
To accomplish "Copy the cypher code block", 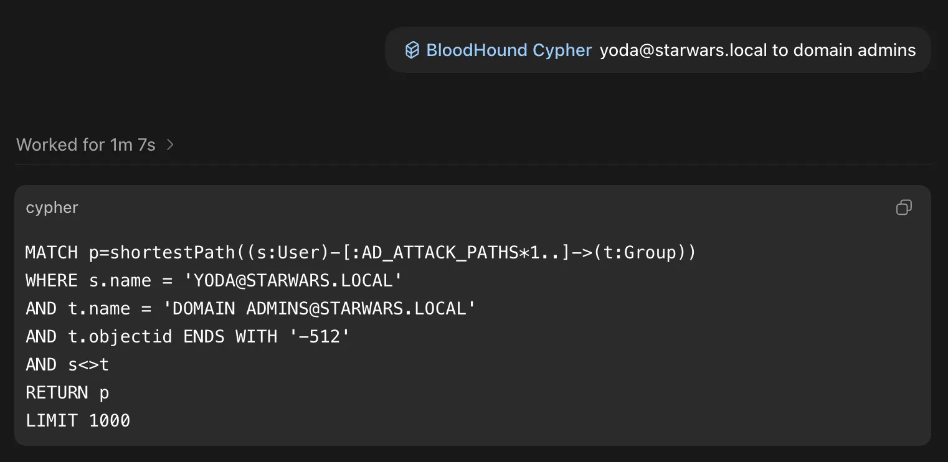I will (x=904, y=207).
